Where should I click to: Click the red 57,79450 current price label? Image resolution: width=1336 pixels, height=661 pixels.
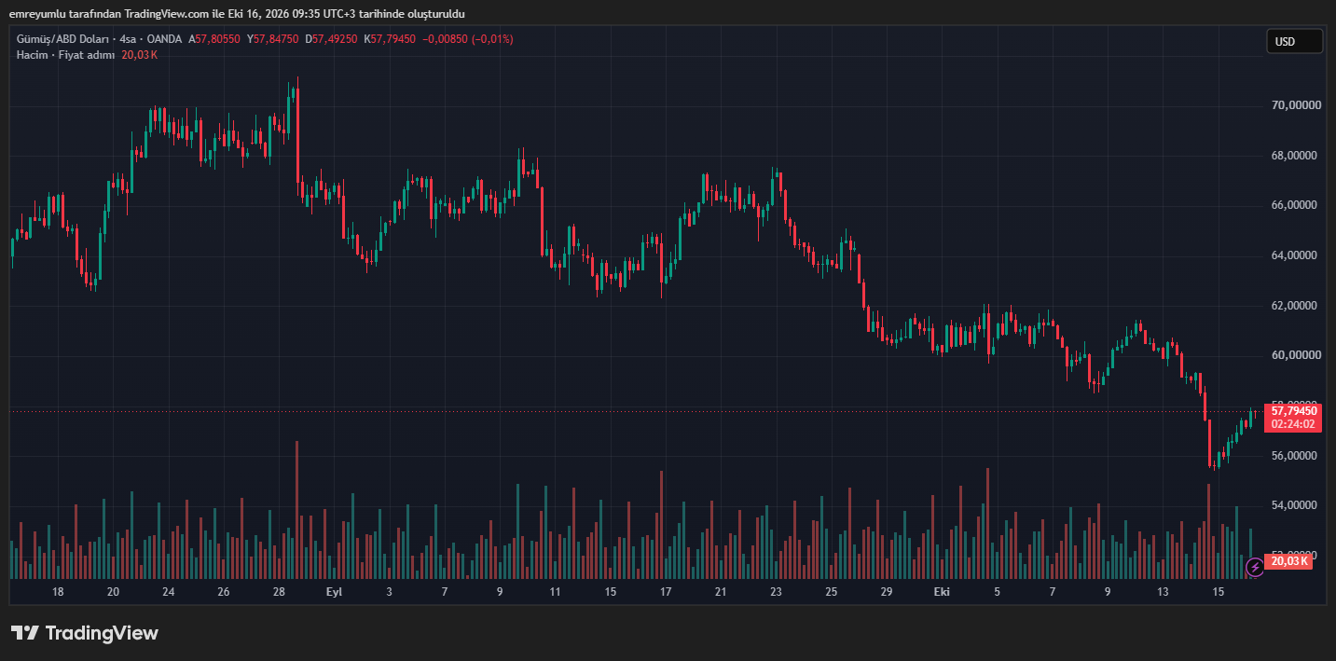click(1294, 411)
